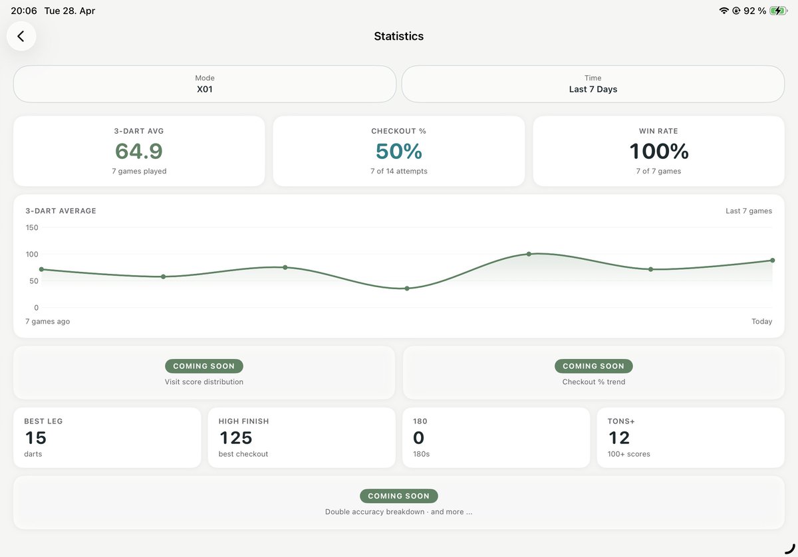Screen dimensions: 798x557
Task: Open the Time Last 7 Days selector
Action: point(593,84)
